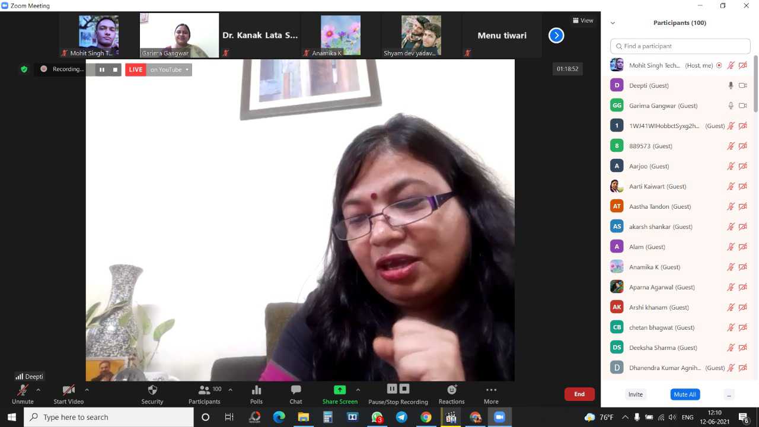The image size is (759, 427).
Task: Open the More options ellipsis
Action: (x=491, y=394)
